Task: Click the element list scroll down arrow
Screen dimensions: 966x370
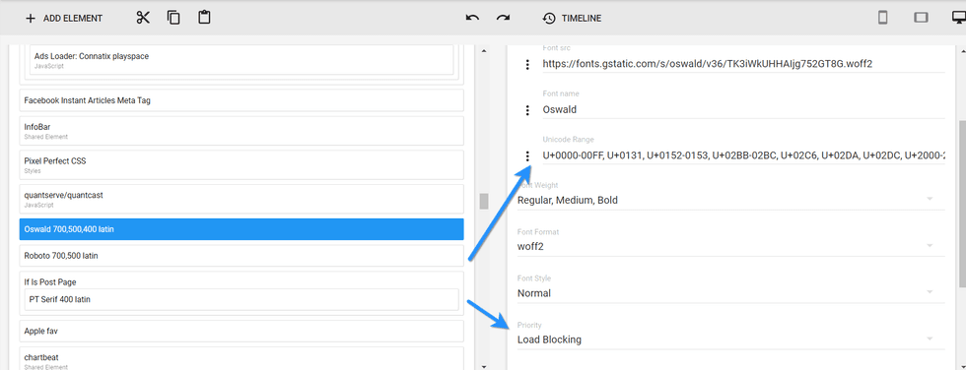Action: click(484, 366)
